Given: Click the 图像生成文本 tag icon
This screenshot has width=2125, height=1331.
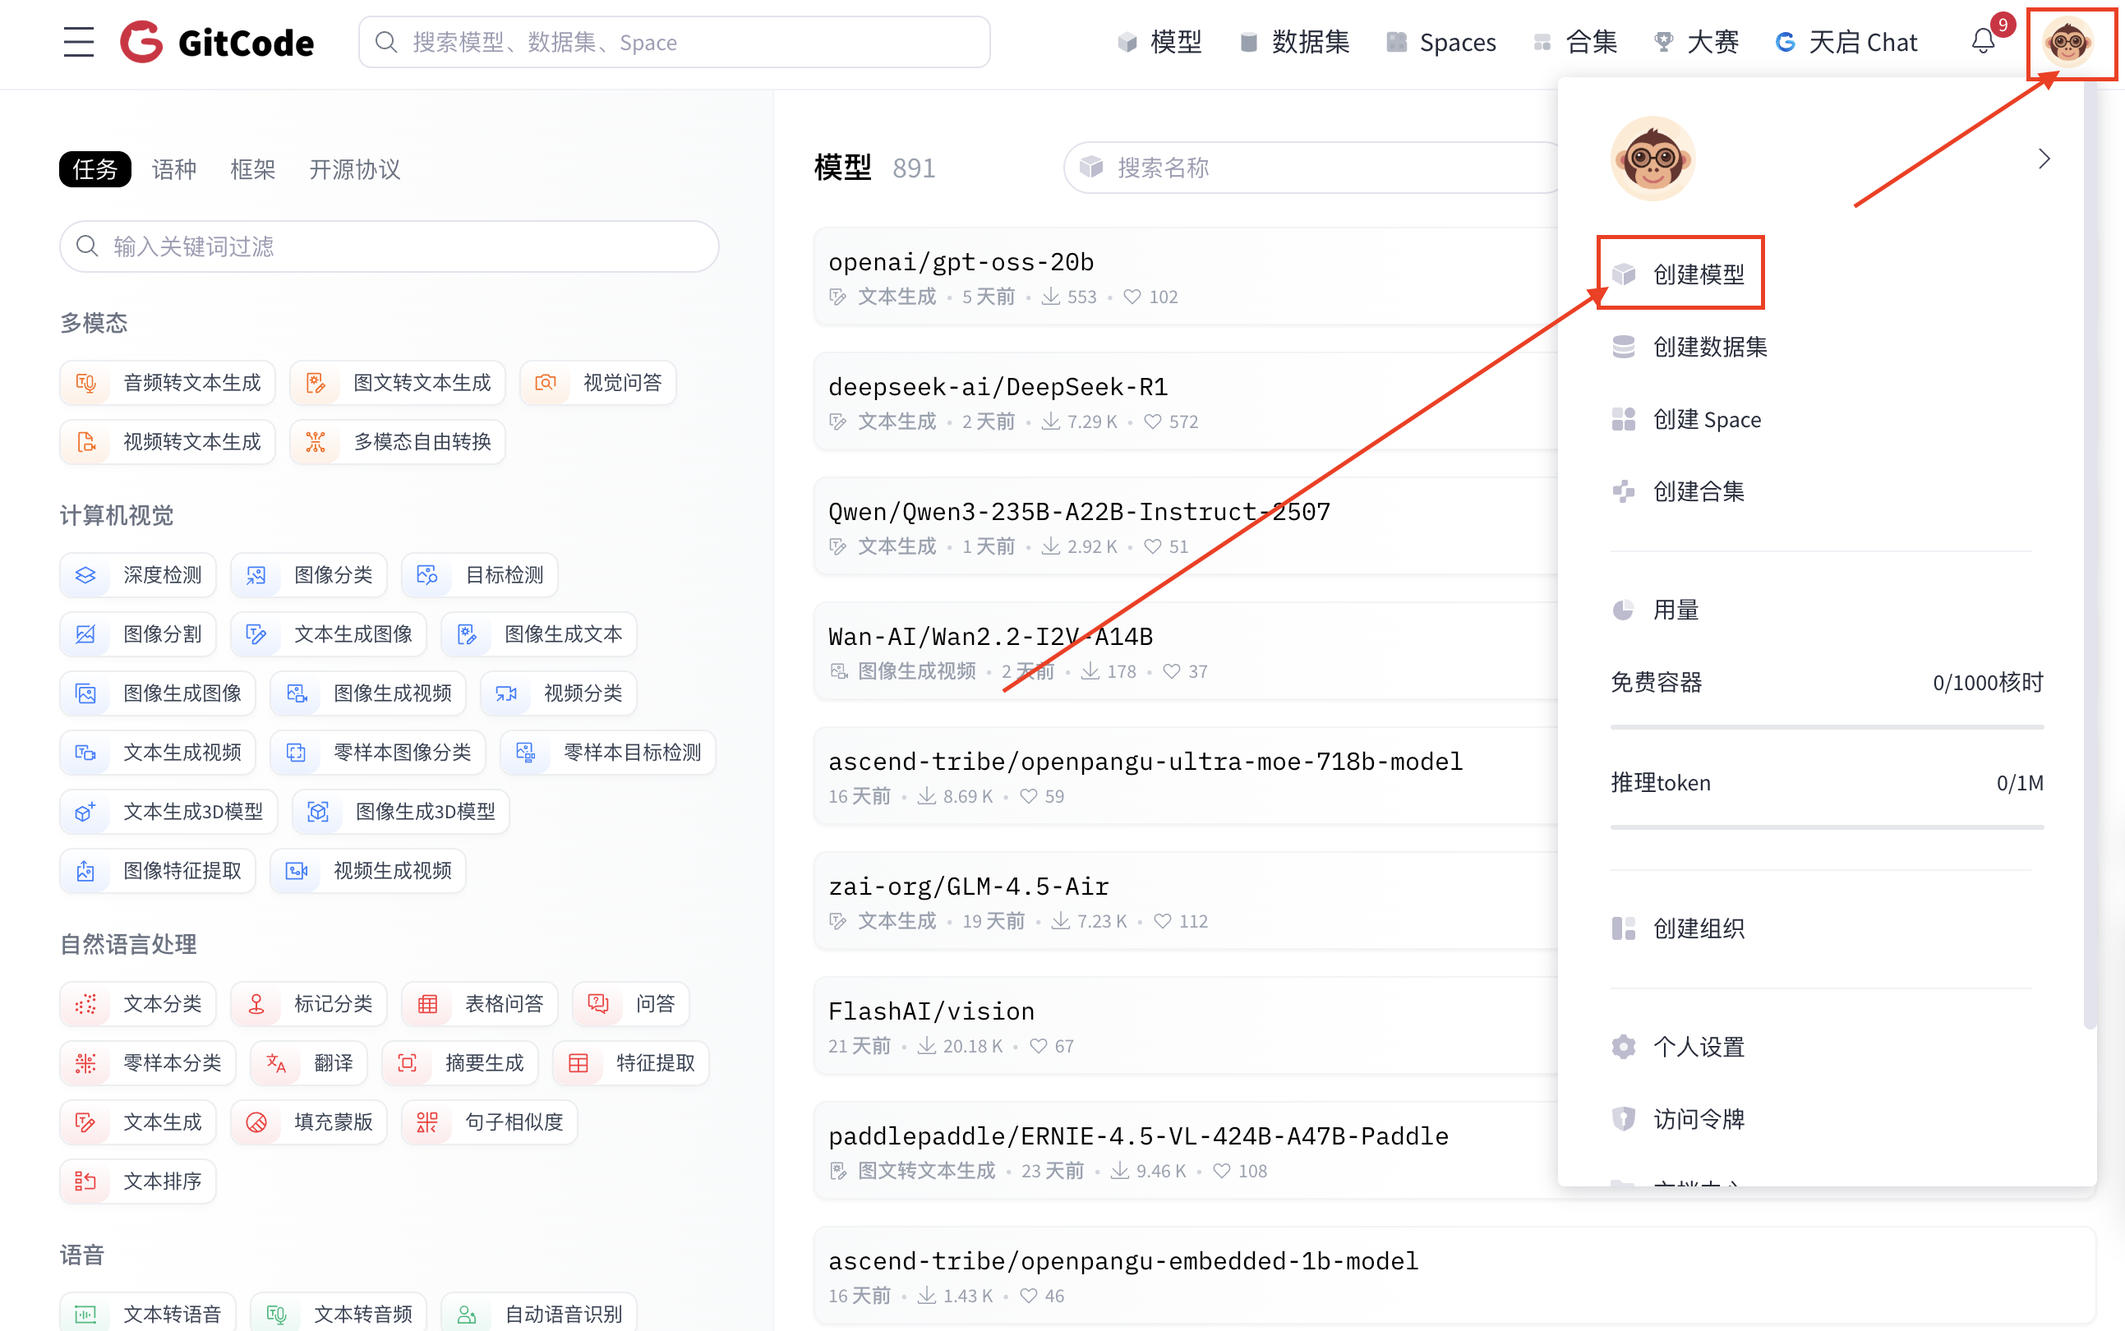Looking at the screenshot, I should (467, 634).
